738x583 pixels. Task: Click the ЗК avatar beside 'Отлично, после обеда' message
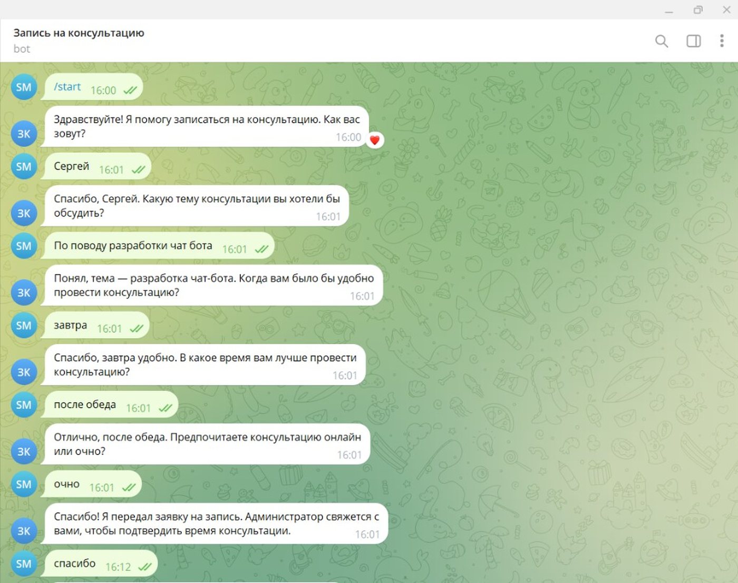(x=24, y=452)
